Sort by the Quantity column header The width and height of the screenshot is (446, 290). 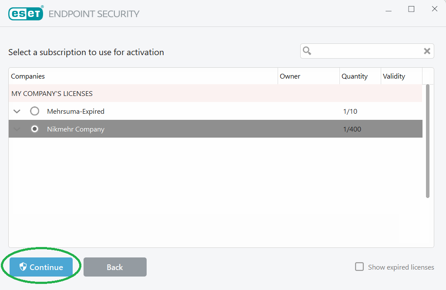pos(354,76)
